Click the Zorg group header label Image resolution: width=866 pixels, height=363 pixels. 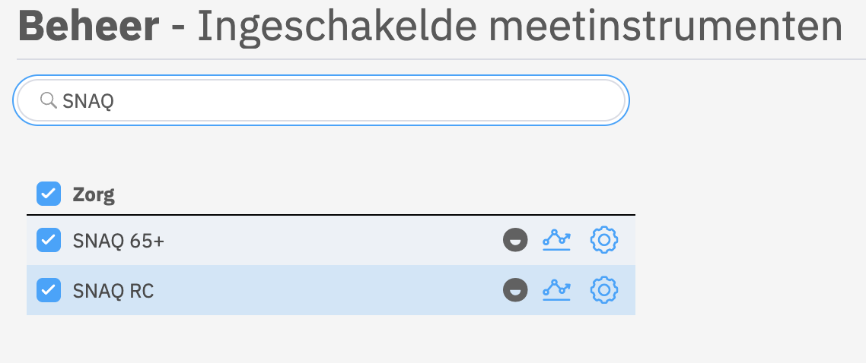point(94,195)
